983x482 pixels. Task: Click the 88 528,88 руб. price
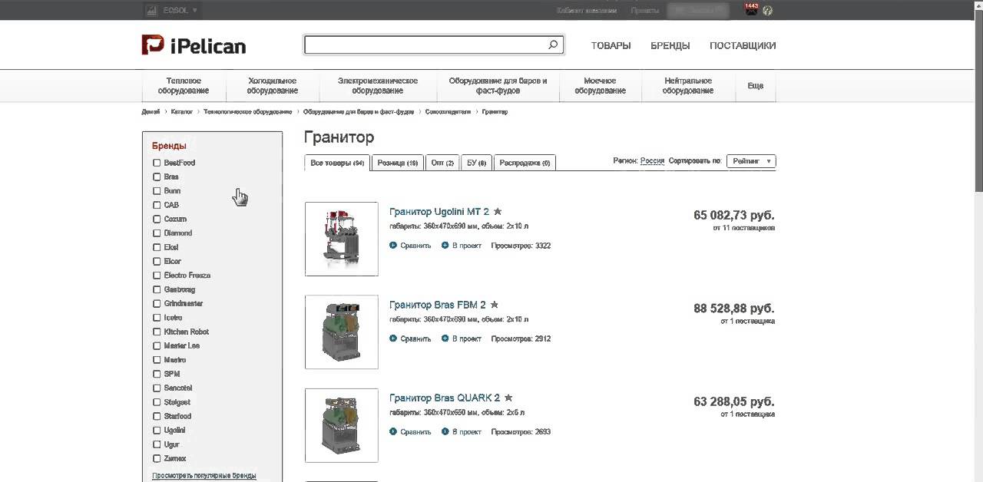tap(733, 308)
